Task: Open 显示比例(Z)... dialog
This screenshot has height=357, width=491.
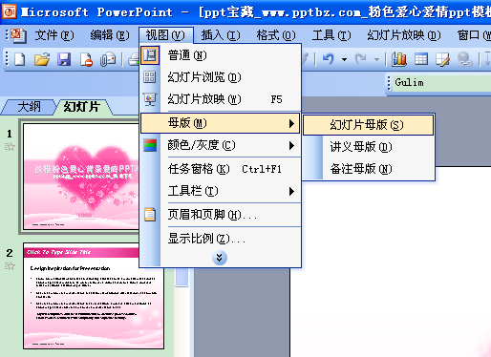Action: point(221,238)
